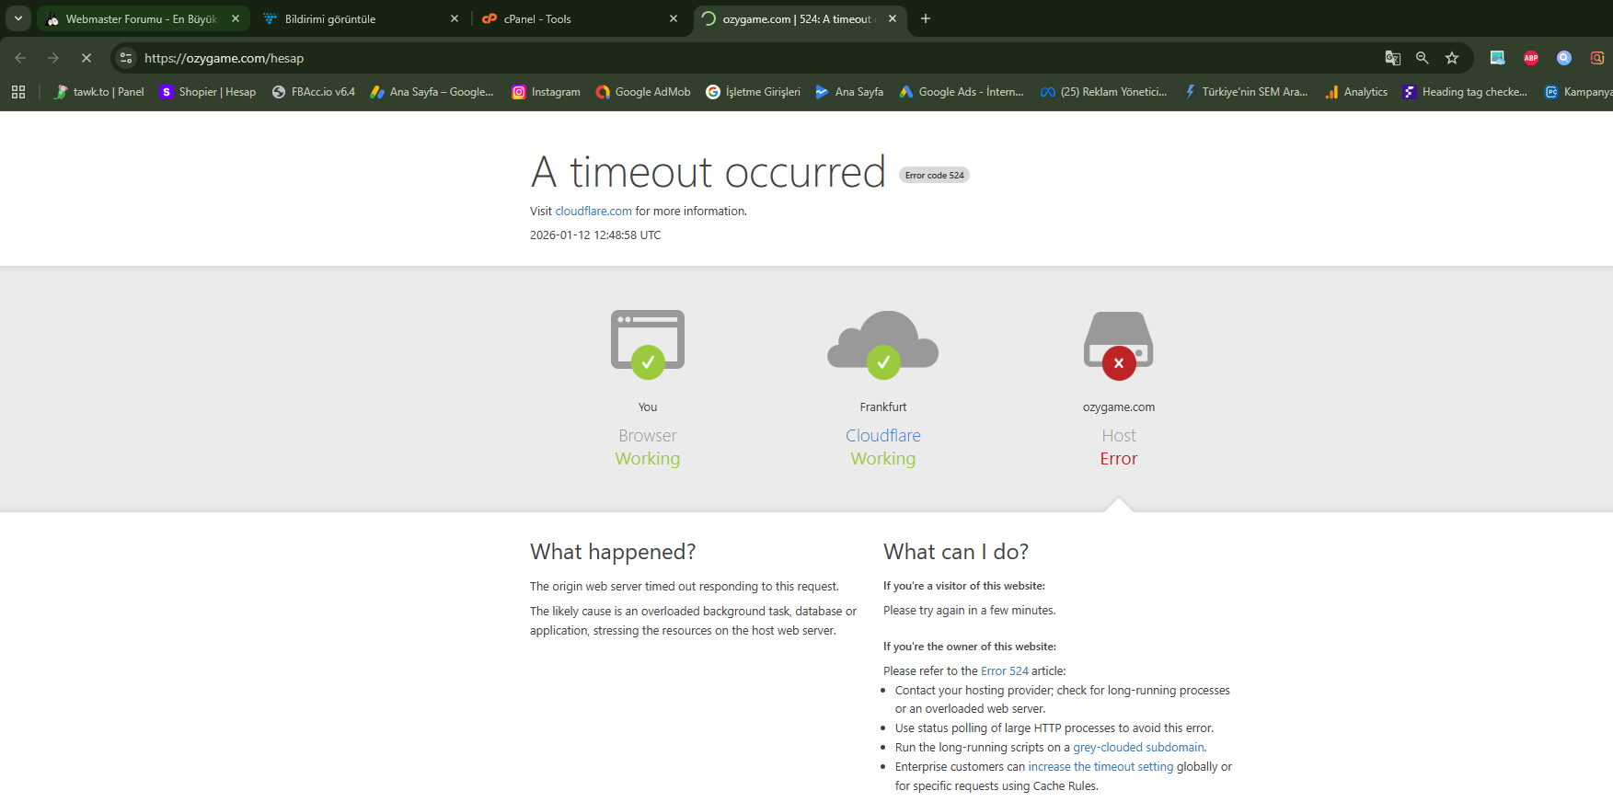
Task: Open the Error 524 article link
Action: (x=1005, y=671)
